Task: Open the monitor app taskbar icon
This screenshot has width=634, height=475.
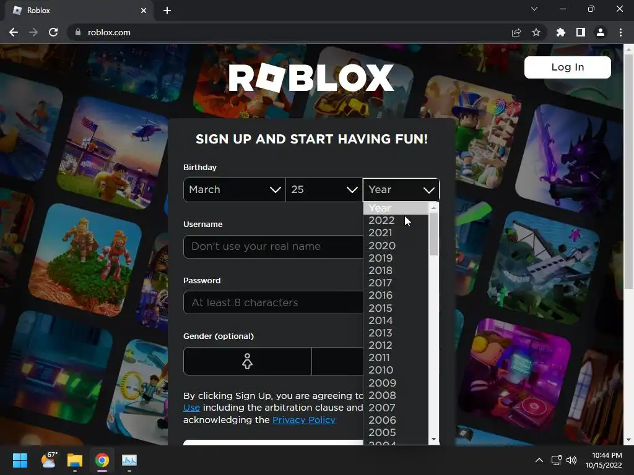Action: tap(129, 460)
